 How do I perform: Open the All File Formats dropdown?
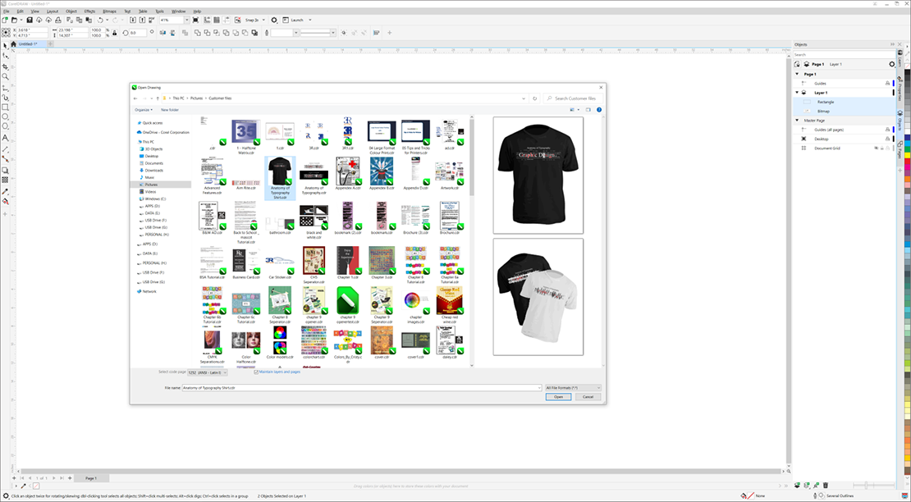click(573, 387)
